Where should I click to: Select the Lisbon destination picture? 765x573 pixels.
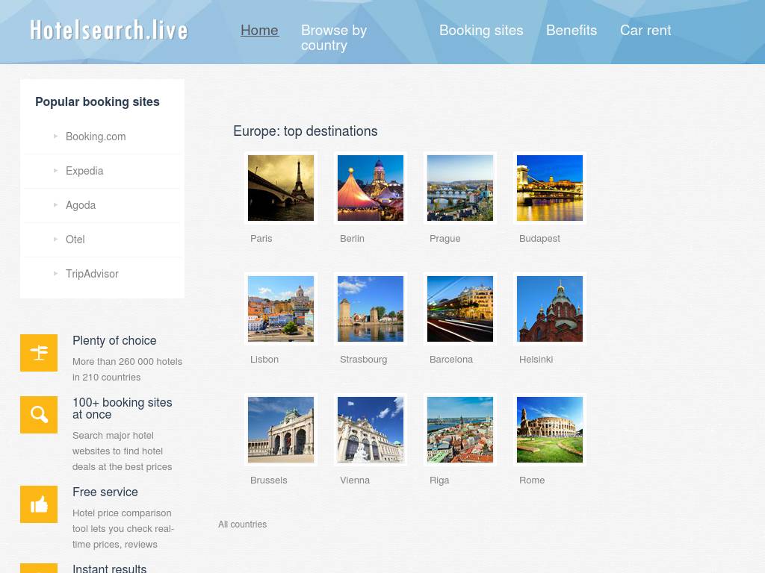(281, 309)
